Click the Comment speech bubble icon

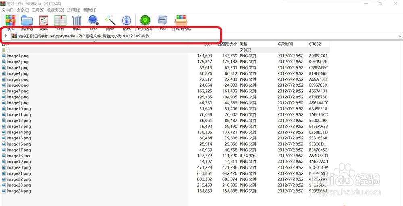point(162,20)
